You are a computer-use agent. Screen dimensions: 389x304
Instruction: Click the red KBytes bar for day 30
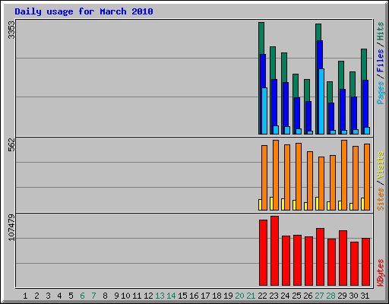[x=354, y=264]
